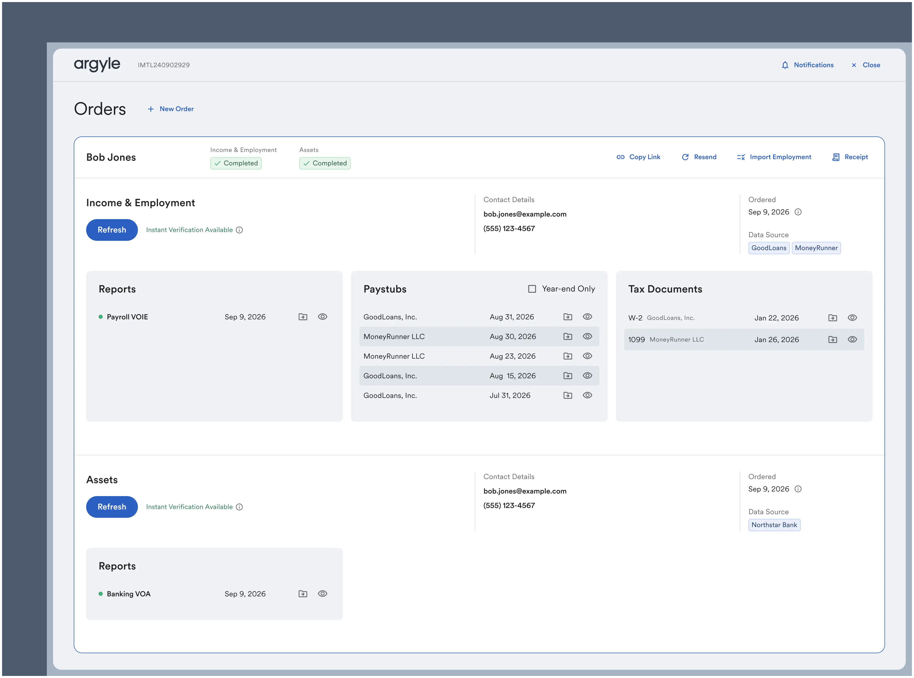
Task: Enable the Year-end Only checkbox
Action: (532, 289)
